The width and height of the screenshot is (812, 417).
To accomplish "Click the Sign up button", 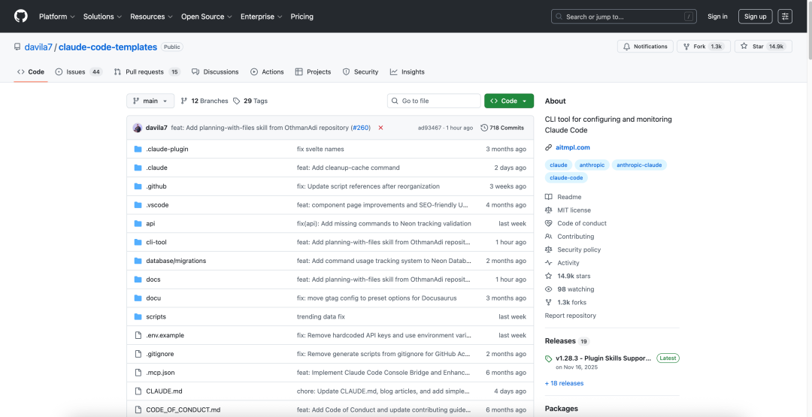I will [755, 17].
